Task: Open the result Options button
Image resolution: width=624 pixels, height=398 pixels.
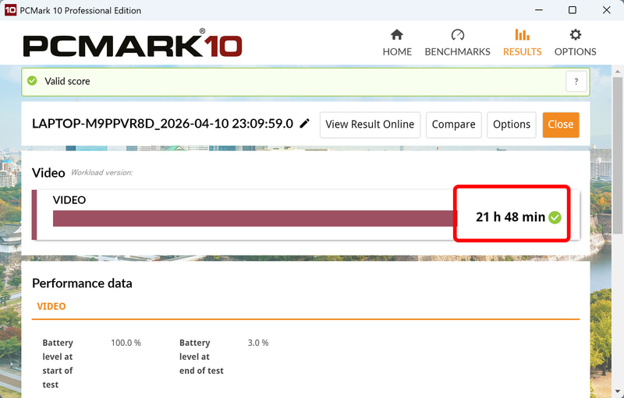Action: click(x=512, y=125)
